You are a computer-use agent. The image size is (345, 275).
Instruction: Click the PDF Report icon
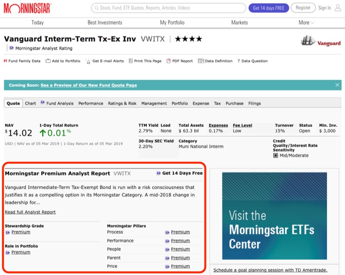point(169,61)
